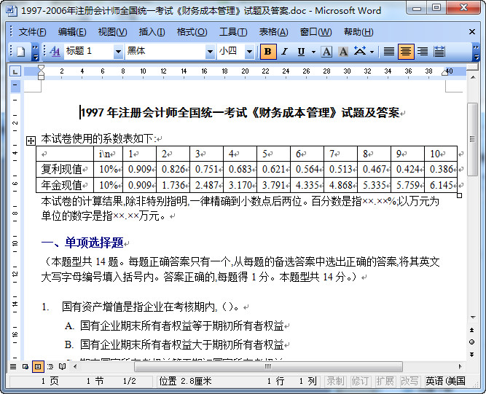Click the 英语(美国 language indicator
Viewport: 486px width, 394px height.
445,381
